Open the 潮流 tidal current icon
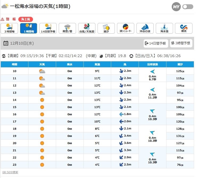 point(184,28)
